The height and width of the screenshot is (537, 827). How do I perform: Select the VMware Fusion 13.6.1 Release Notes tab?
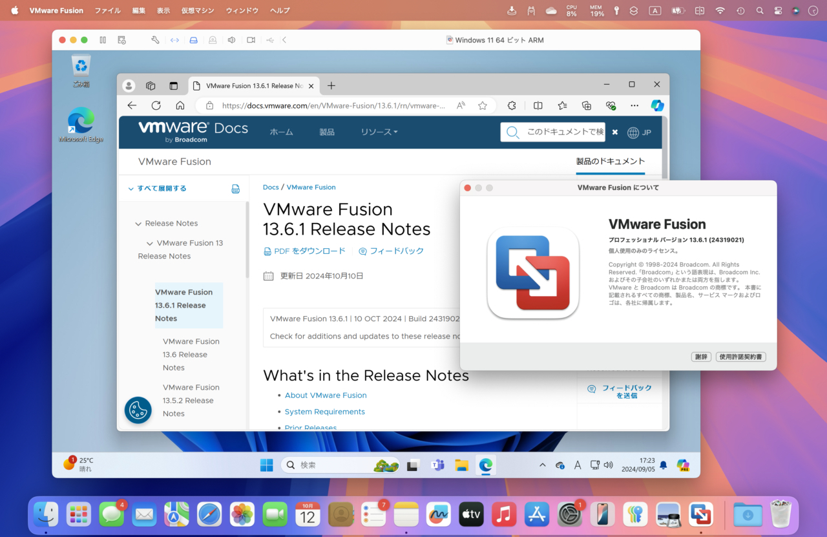[253, 86]
